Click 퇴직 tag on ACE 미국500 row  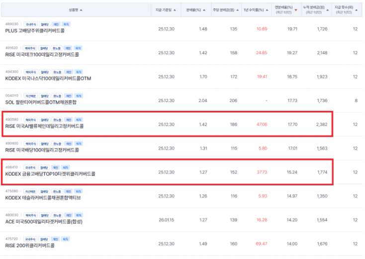click(79, 215)
